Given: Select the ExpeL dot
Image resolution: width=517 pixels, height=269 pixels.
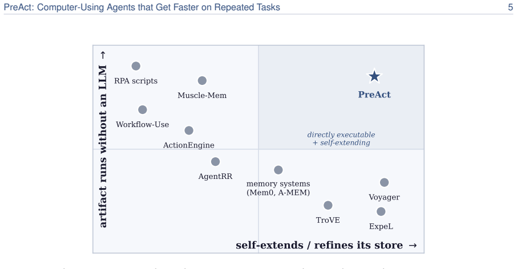Looking at the screenshot, I should 381,211.
